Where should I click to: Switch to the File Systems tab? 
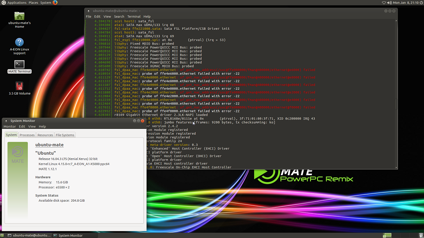click(65, 135)
